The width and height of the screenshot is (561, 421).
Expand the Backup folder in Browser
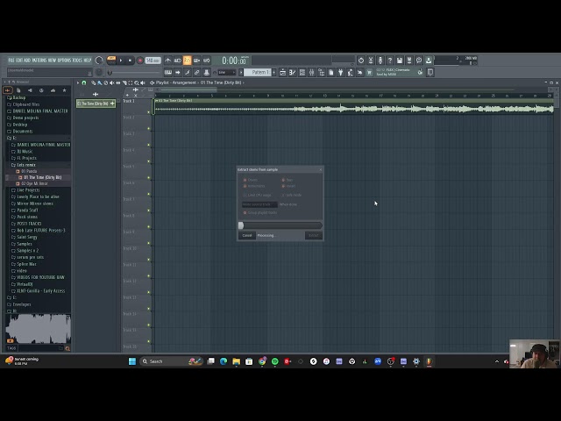point(17,97)
